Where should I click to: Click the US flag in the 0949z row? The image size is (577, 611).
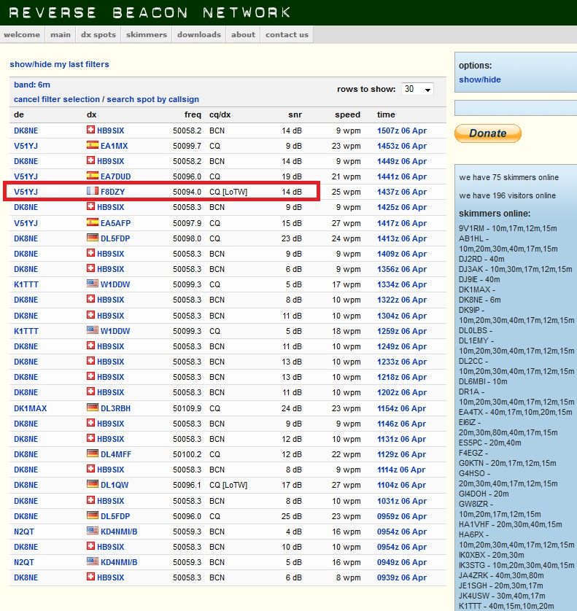pyautogui.click(x=93, y=561)
